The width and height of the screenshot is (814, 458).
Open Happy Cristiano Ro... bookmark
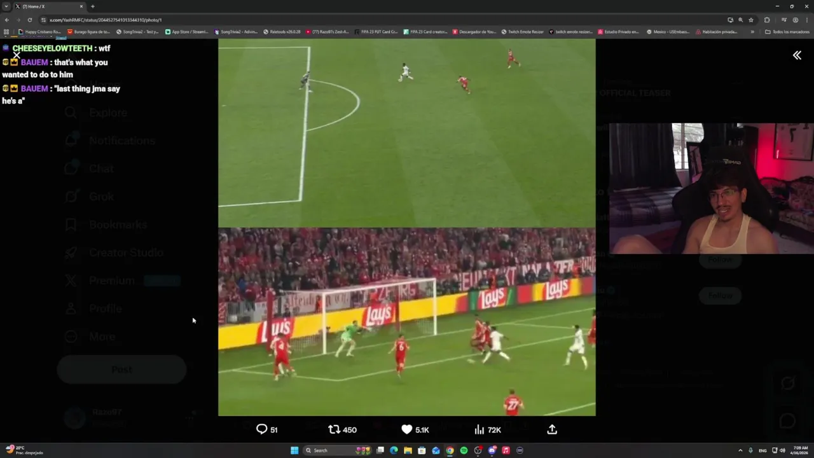coord(39,32)
